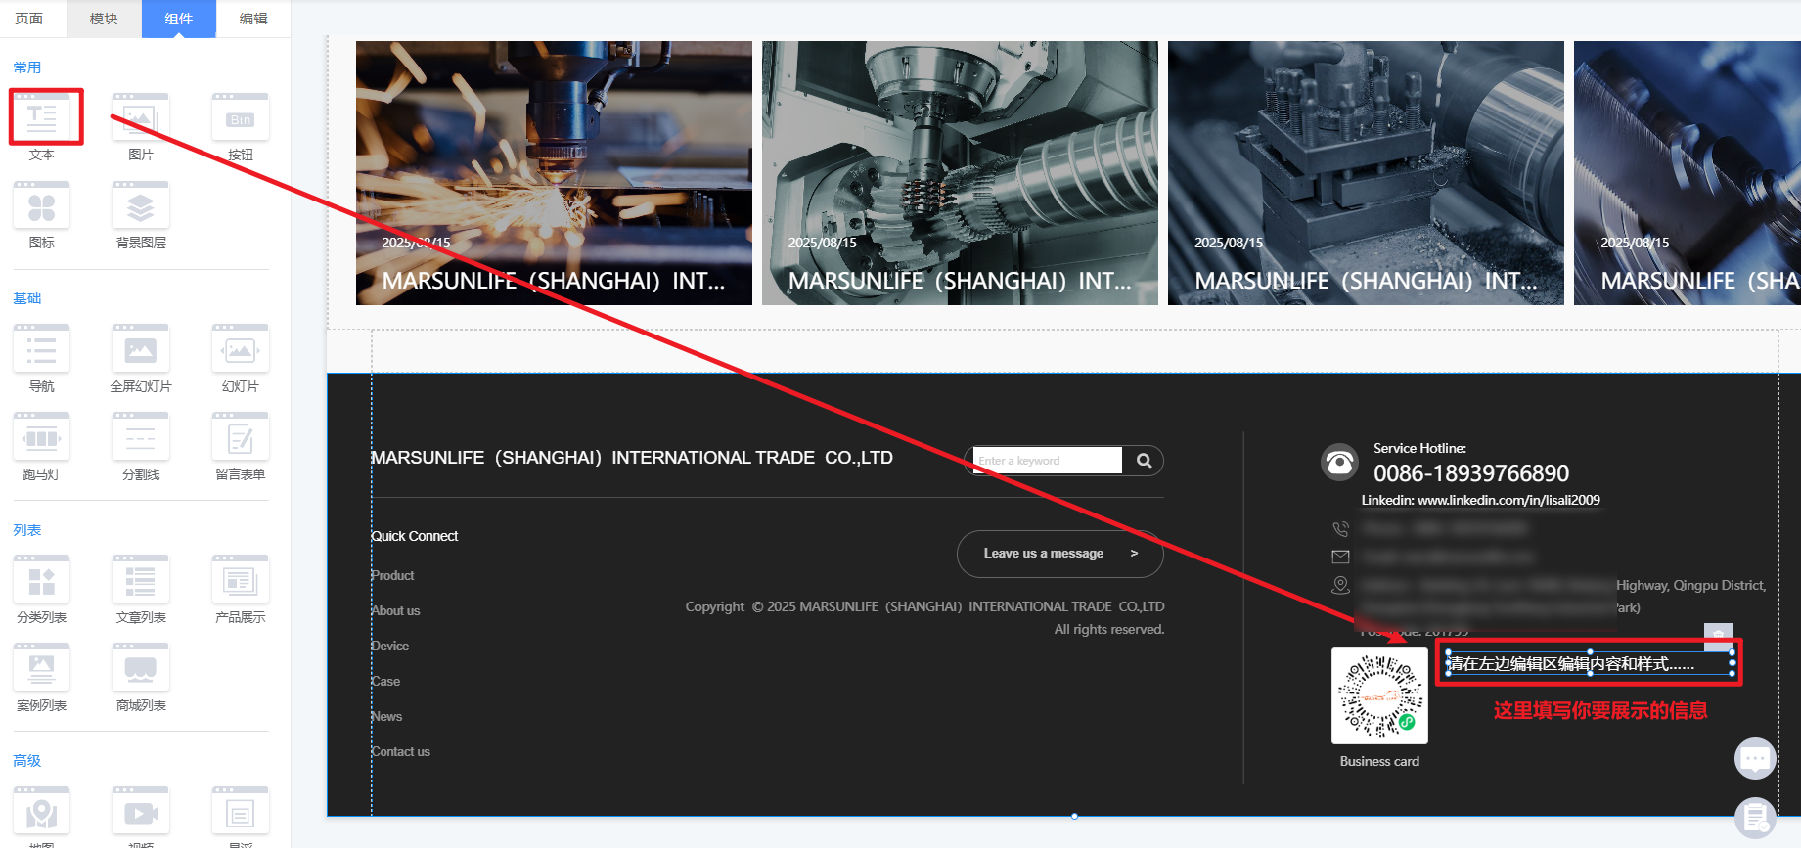The width and height of the screenshot is (1801, 848).
Task: Open the laser cutting news card
Action: [554, 173]
